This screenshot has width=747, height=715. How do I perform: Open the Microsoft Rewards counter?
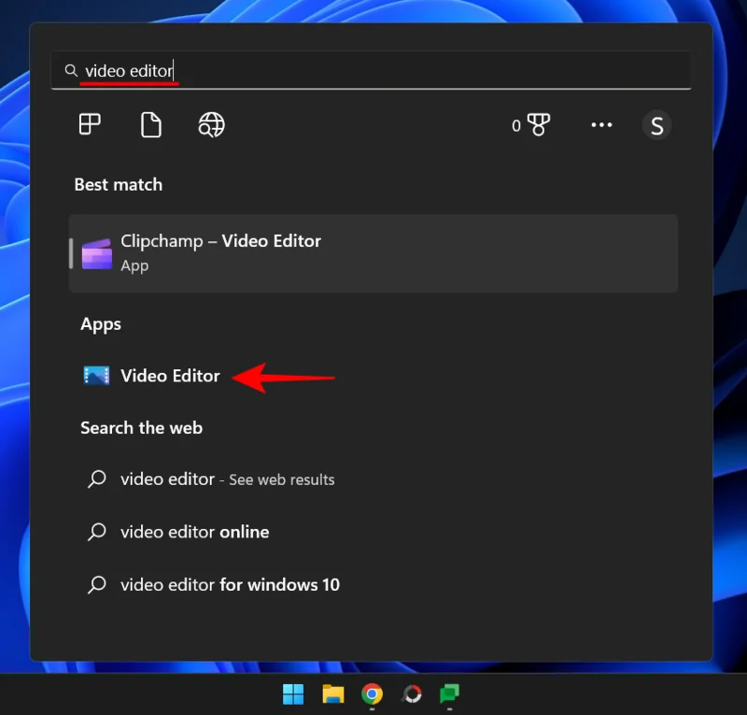click(x=530, y=124)
